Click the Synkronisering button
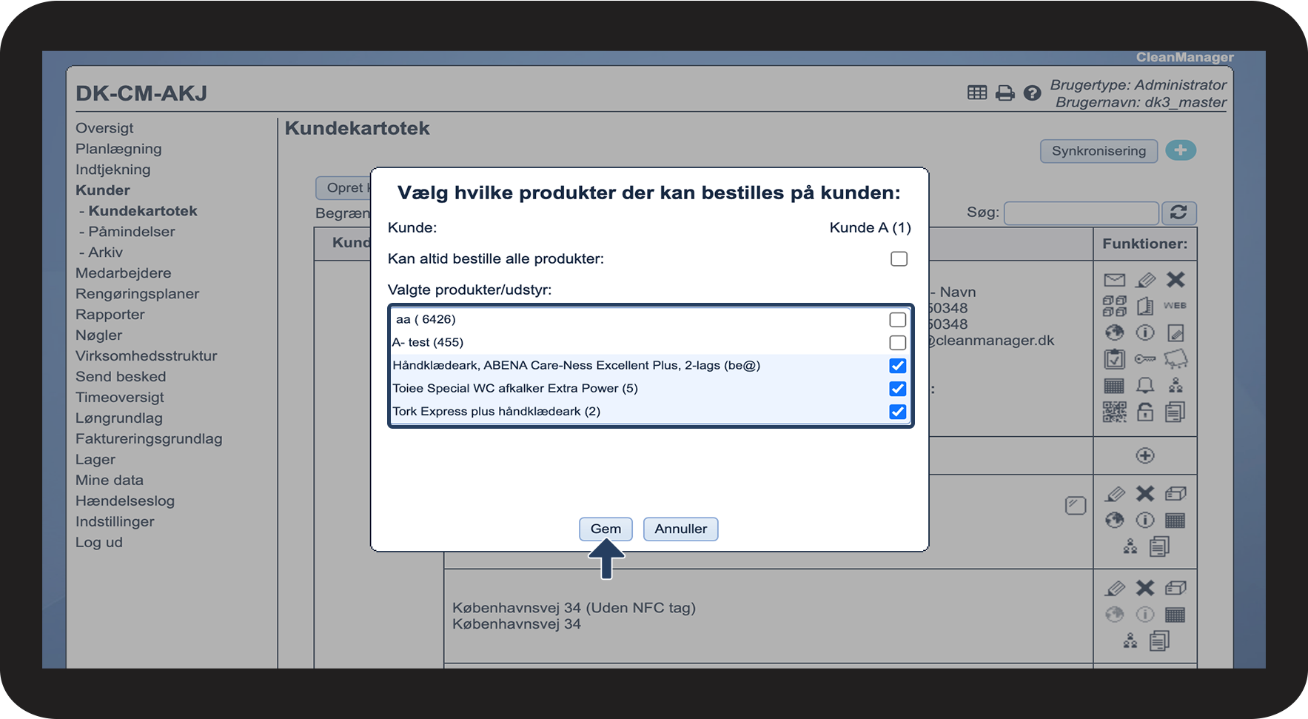 [1099, 151]
